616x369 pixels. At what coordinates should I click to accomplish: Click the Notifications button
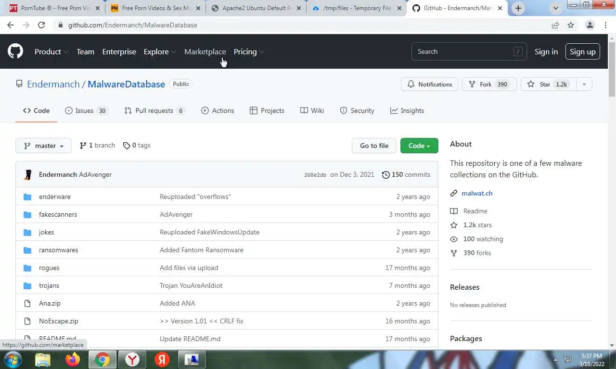(429, 84)
